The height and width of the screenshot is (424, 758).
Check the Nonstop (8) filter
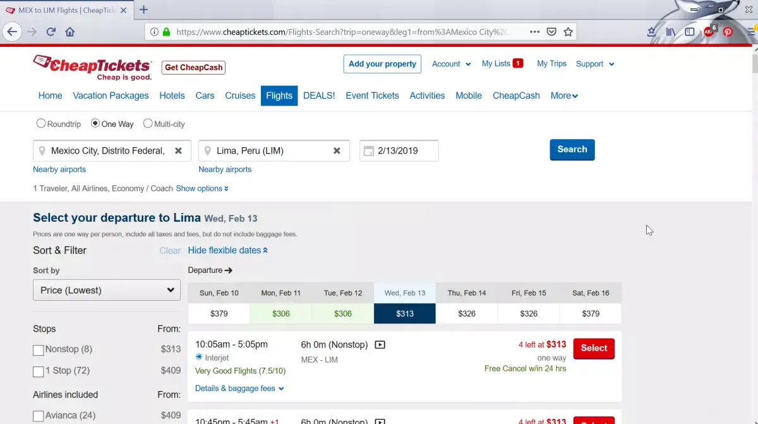point(39,350)
